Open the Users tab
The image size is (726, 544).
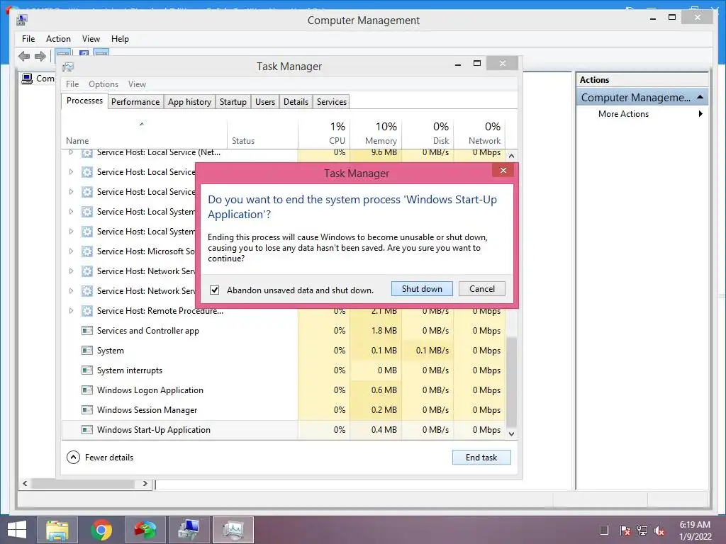265,102
